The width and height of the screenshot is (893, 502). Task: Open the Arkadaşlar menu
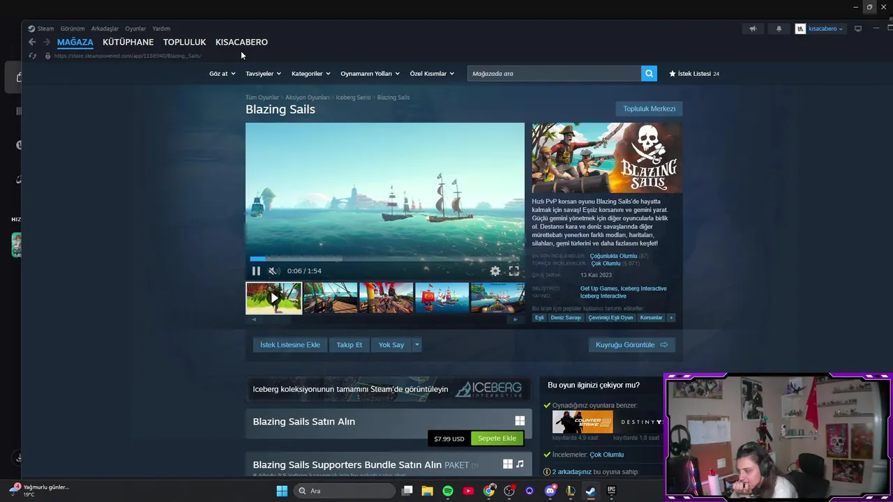(105, 29)
